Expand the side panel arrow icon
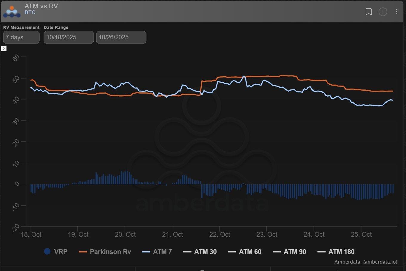 coord(4,48)
